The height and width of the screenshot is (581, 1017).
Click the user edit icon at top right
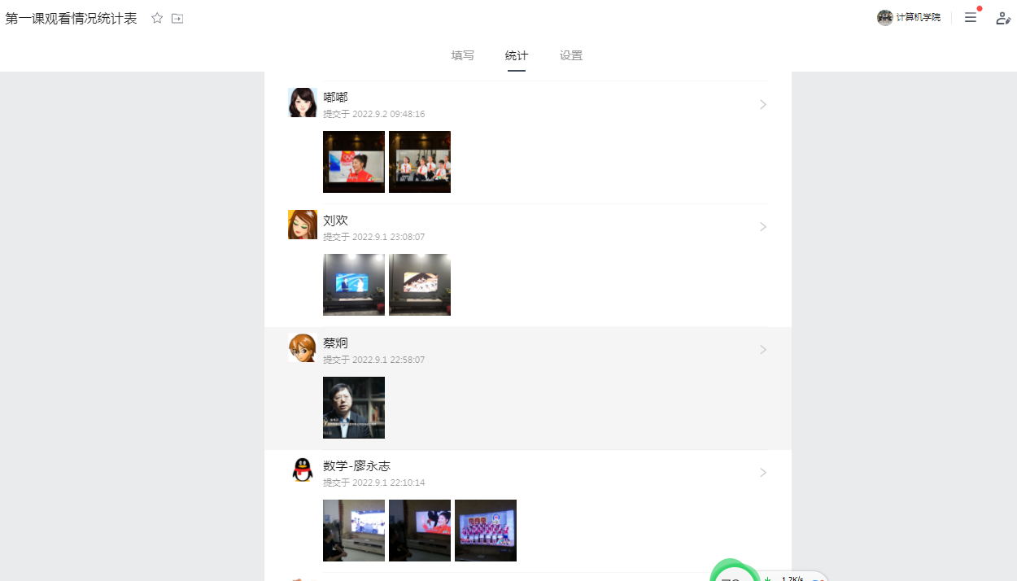tap(1004, 18)
